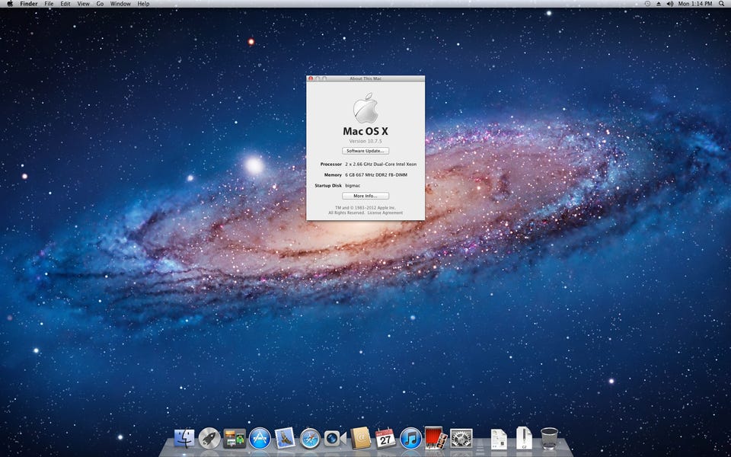This screenshot has height=457, width=731.
Task: Open the File menu
Action: pos(49,4)
